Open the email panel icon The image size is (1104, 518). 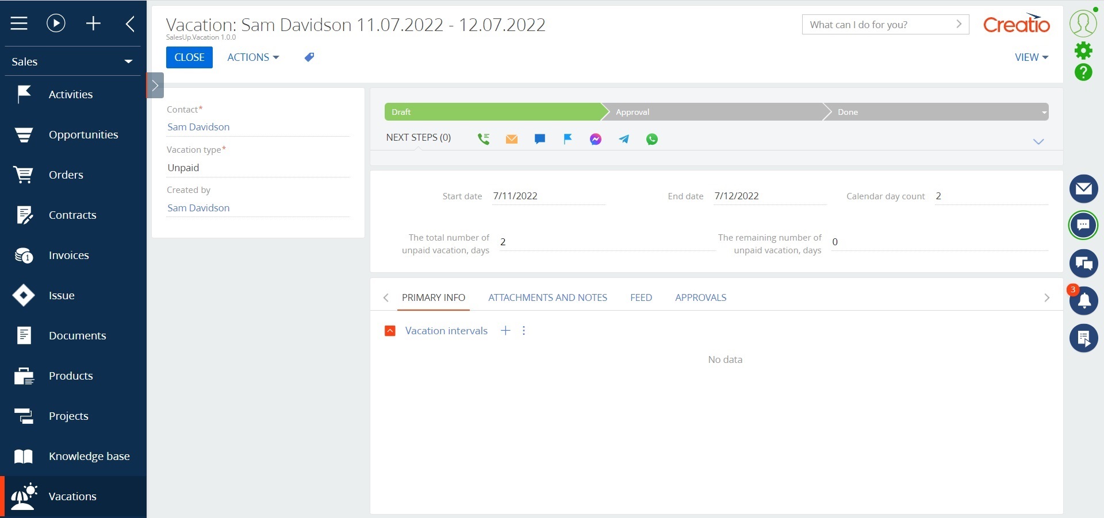click(1083, 188)
